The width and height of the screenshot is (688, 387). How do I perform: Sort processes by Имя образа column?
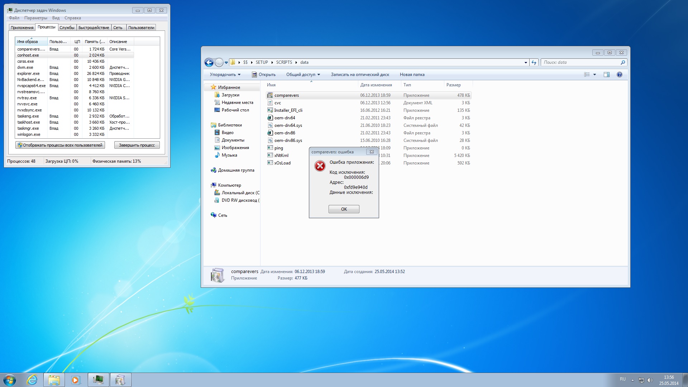(32, 42)
